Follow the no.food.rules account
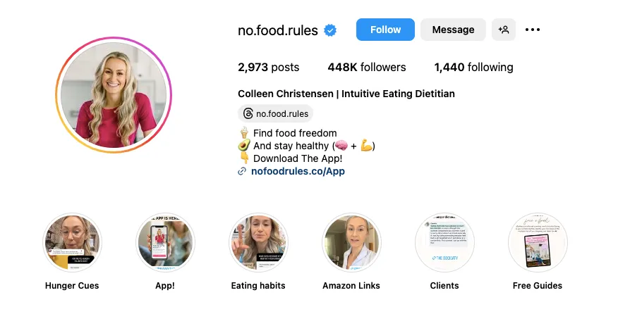 pos(385,30)
